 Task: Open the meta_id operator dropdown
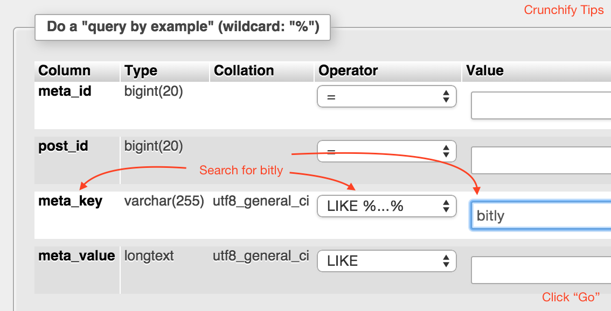(x=386, y=97)
